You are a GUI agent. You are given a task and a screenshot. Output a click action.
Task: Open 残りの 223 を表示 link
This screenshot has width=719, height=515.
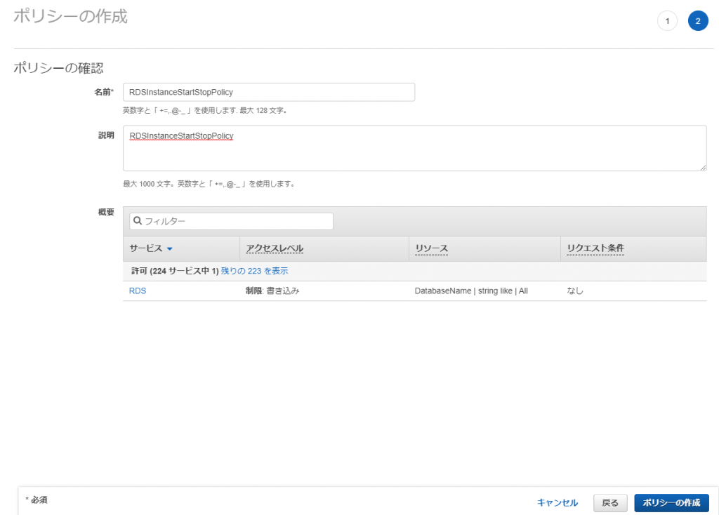point(254,271)
